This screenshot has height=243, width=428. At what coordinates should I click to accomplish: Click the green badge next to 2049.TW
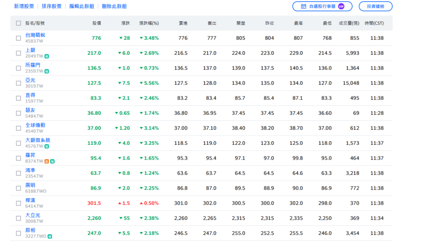47,56
